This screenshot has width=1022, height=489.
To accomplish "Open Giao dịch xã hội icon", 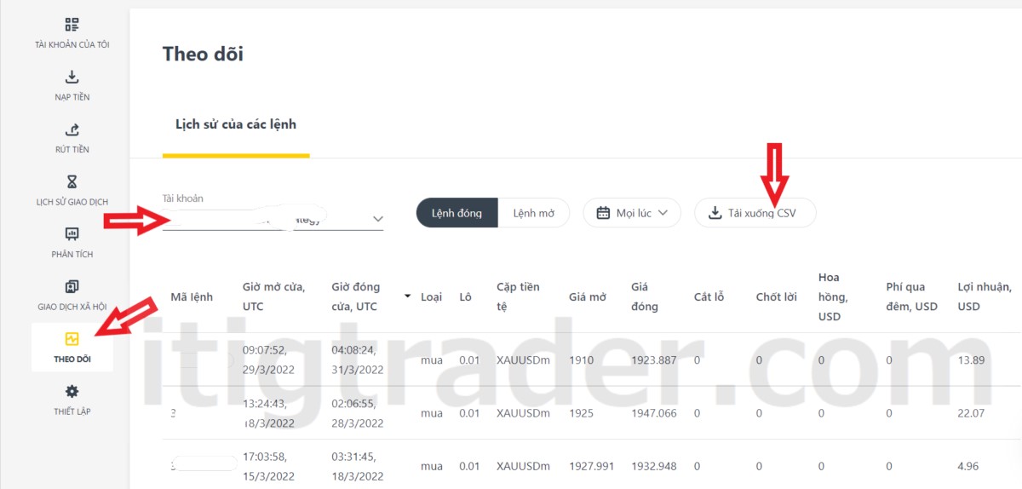I will tap(72, 287).
